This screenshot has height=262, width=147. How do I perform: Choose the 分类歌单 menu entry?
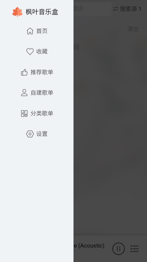point(37,114)
